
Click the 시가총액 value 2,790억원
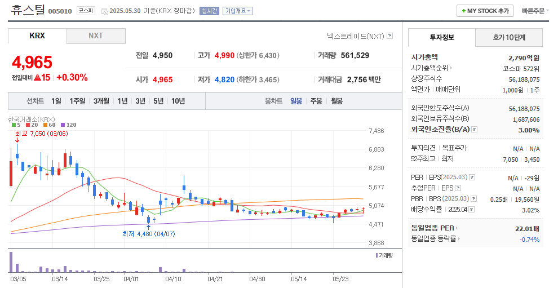[x=524, y=58]
